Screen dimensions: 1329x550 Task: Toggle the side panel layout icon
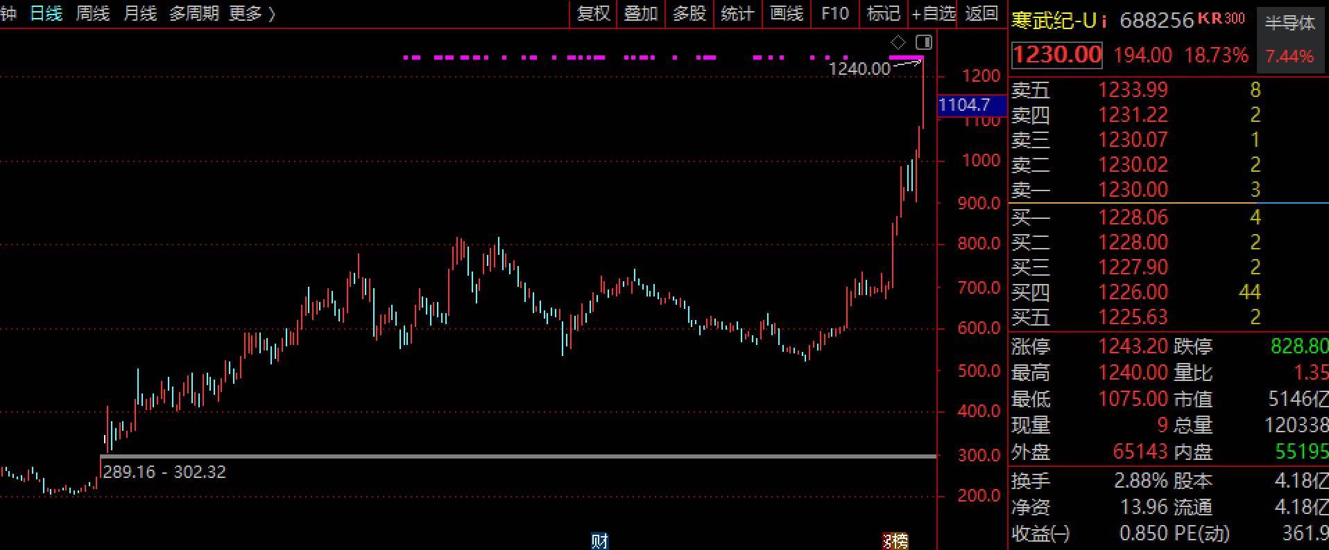(924, 42)
